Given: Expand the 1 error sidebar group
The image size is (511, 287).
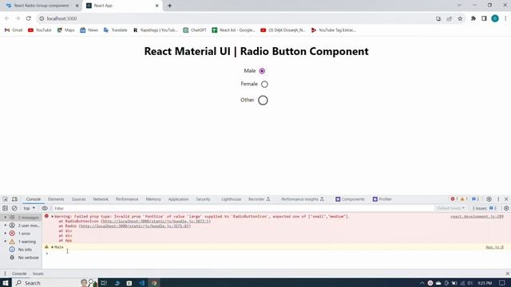Looking at the screenshot, I should click(6, 234).
